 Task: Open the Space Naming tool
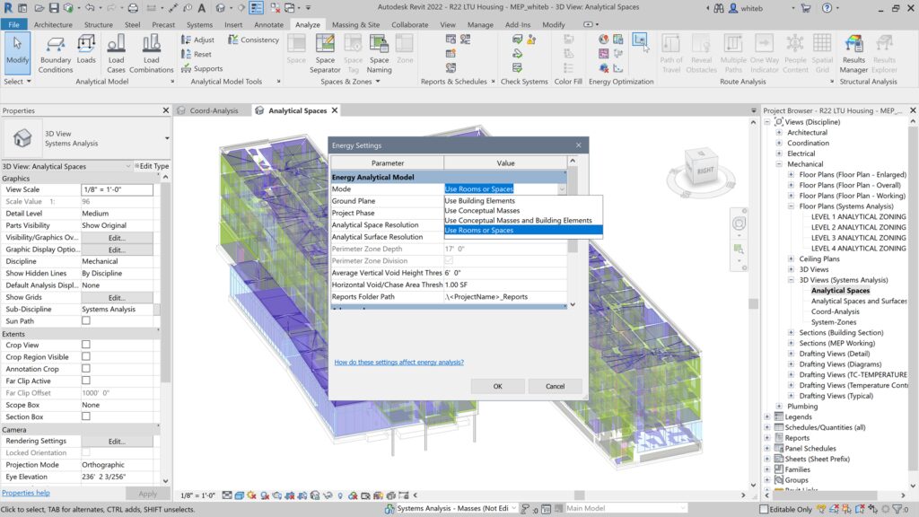coord(380,53)
